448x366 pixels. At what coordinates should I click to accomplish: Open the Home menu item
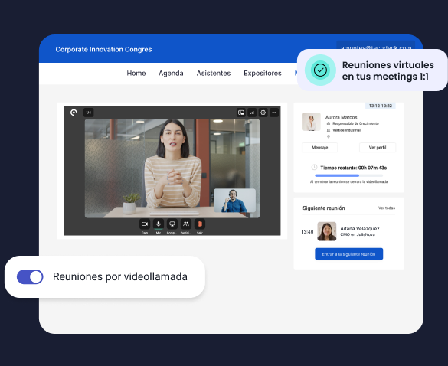click(x=136, y=74)
